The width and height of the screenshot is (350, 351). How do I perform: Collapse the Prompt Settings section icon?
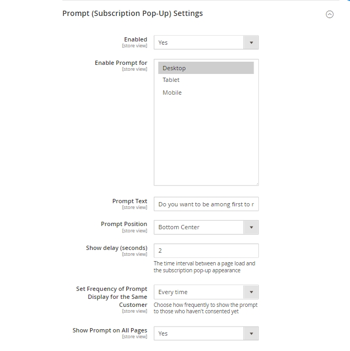pyautogui.click(x=329, y=15)
